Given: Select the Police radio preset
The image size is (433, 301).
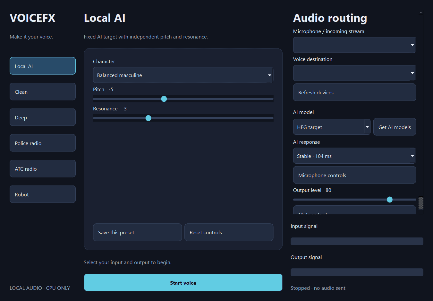Looking at the screenshot, I should pos(43,143).
